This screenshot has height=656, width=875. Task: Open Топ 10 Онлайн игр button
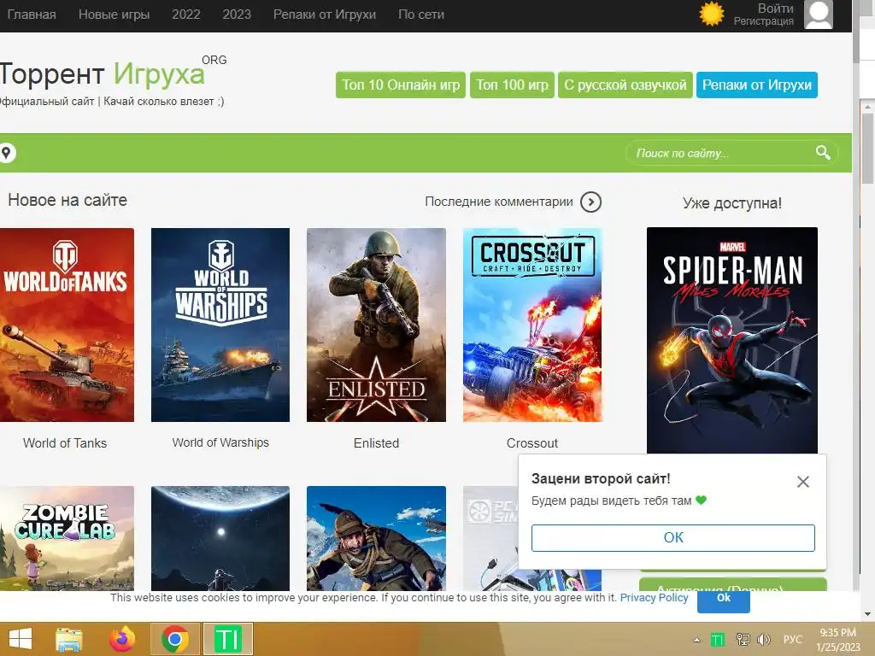pos(401,85)
